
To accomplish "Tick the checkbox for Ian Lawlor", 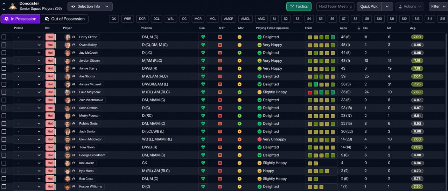I will tap(4, 163).
